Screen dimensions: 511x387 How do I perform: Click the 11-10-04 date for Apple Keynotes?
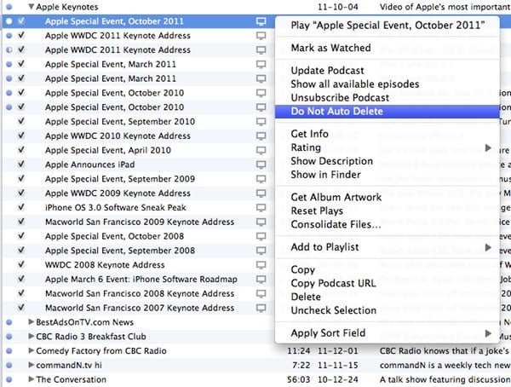tap(337, 7)
